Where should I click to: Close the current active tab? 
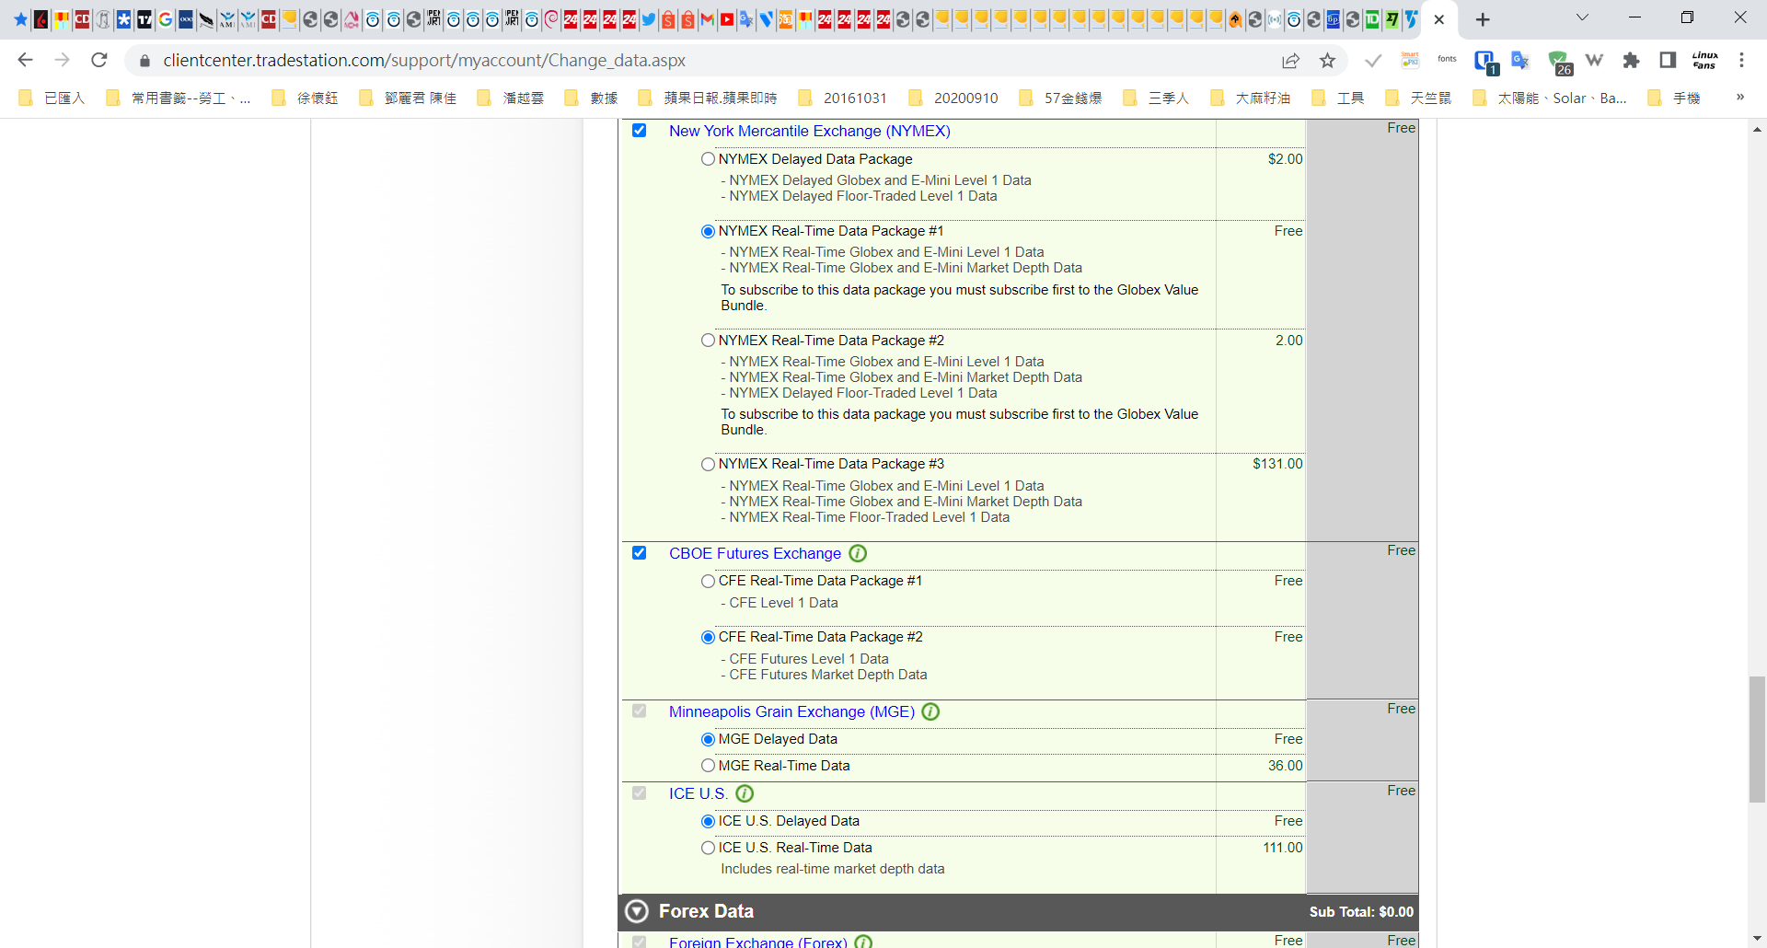pos(1439,19)
